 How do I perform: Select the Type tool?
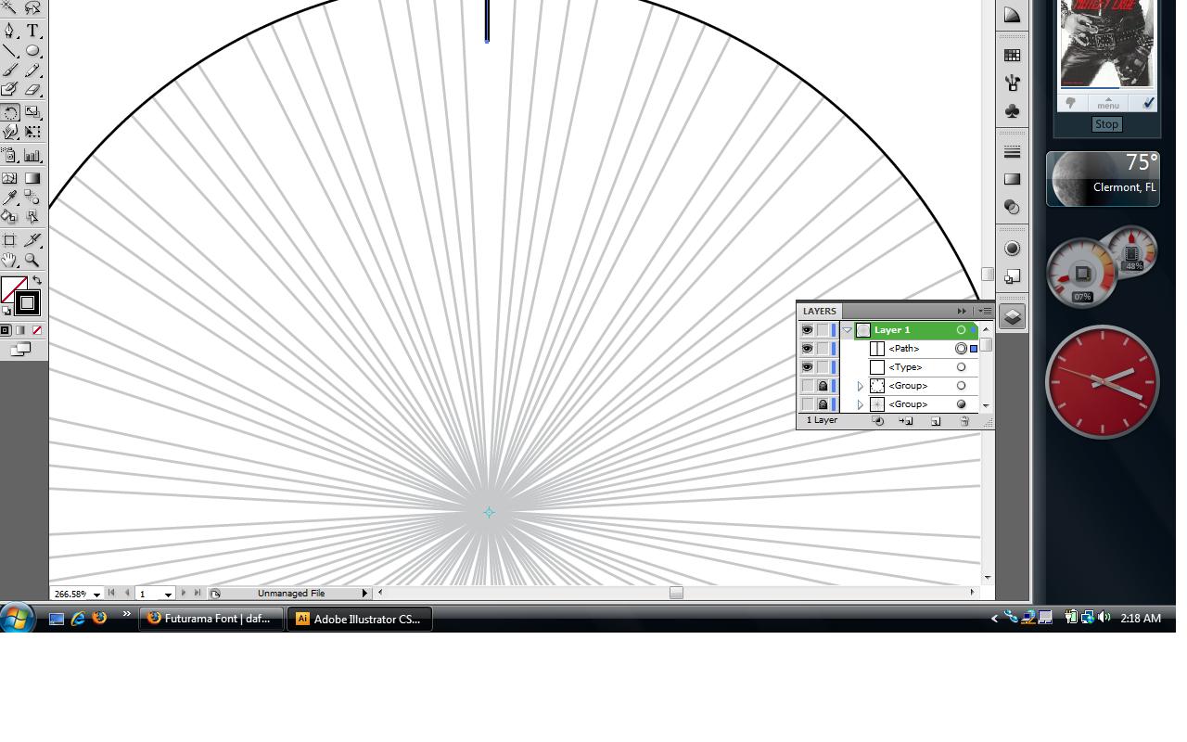pos(32,31)
